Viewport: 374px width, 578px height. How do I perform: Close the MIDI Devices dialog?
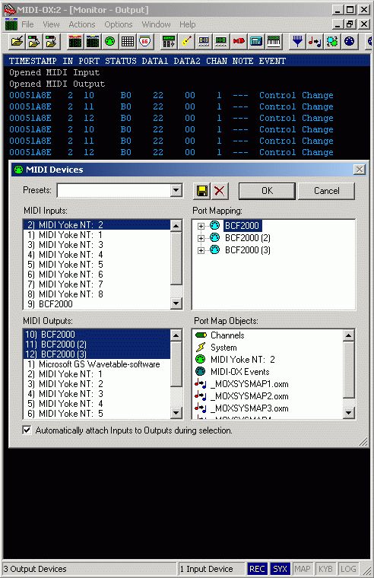(360, 170)
